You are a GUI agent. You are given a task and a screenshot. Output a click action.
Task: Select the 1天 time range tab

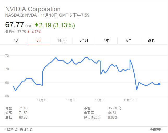tap(16, 40)
